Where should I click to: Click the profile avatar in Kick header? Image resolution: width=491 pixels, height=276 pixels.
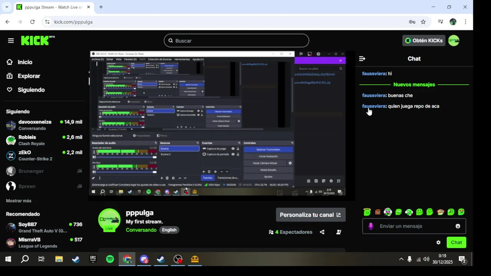tap(454, 41)
